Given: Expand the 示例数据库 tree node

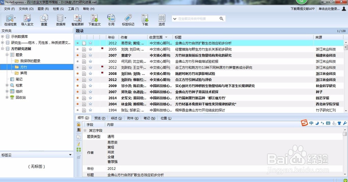Looking at the screenshot, I should pos(2,36).
